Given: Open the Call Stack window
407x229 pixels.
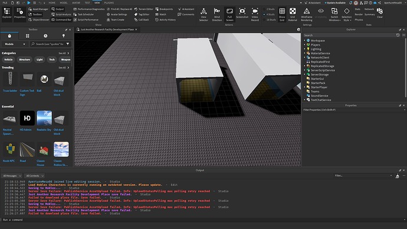Looking at the screenshot, I should 142,19.
